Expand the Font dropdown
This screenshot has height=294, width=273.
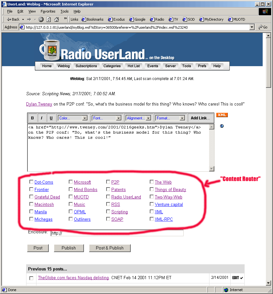click(x=106, y=118)
